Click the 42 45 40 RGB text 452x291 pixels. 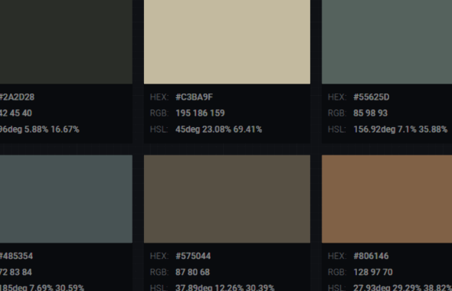16,113
